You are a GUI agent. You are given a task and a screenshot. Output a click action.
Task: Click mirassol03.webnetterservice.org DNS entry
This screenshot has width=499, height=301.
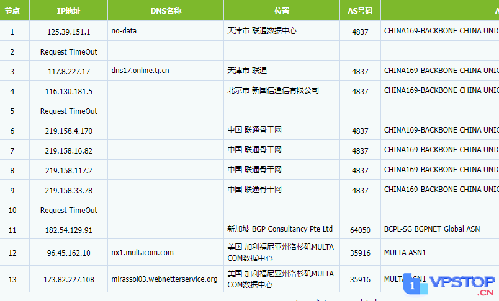[164, 279]
